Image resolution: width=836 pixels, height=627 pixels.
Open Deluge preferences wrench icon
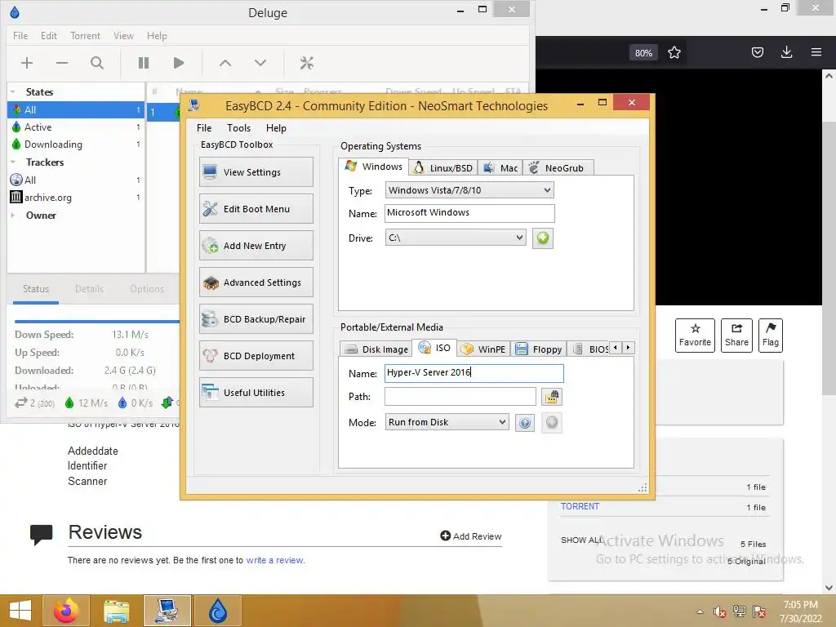click(307, 63)
